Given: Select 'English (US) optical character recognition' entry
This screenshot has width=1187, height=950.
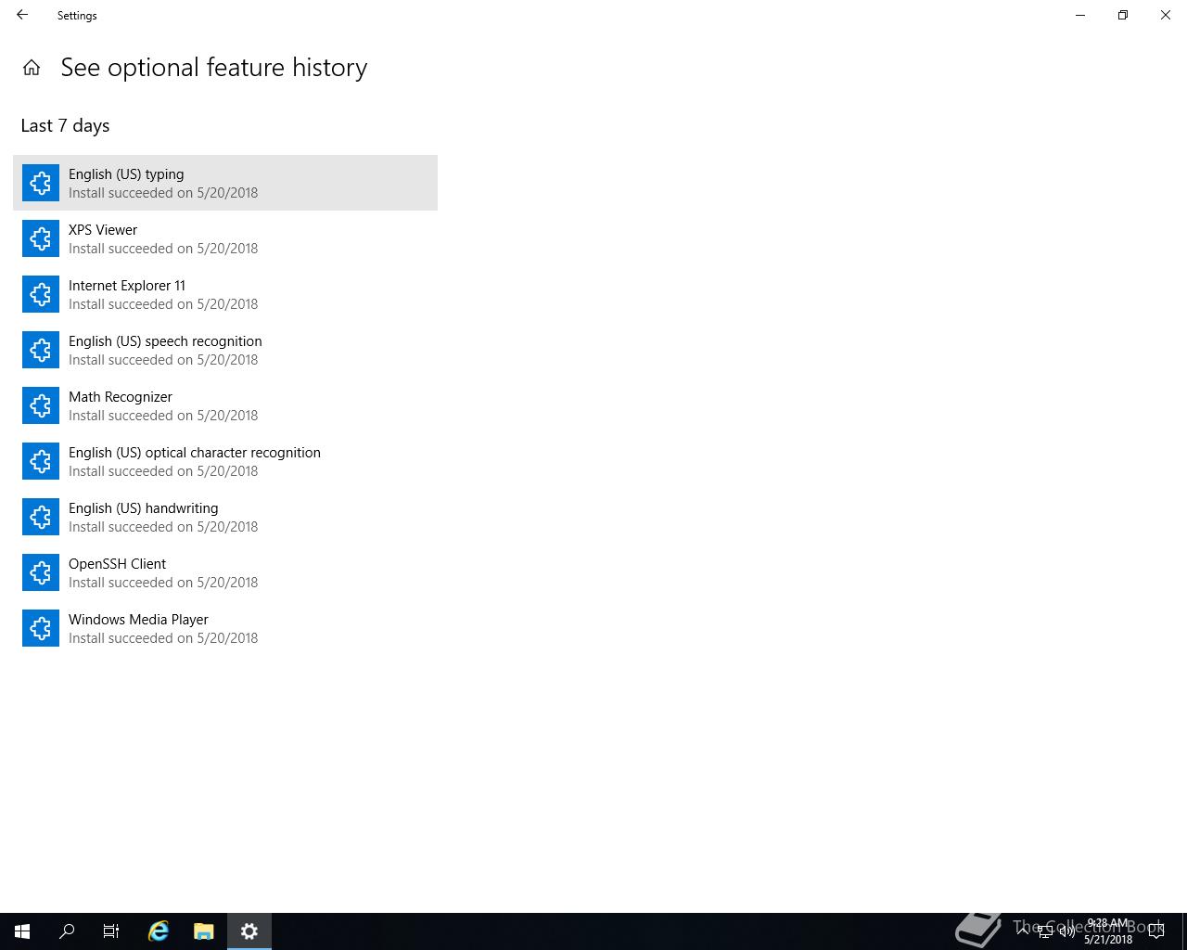Looking at the screenshot, I should pos(225,461).
